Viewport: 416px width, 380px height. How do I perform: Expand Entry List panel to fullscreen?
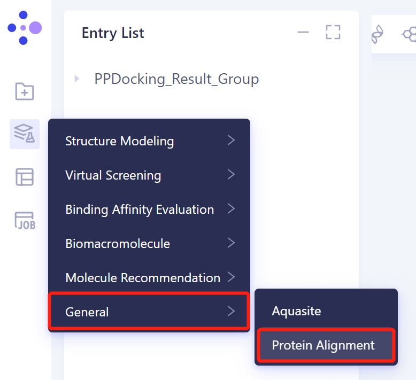click(x=333, y=33)
